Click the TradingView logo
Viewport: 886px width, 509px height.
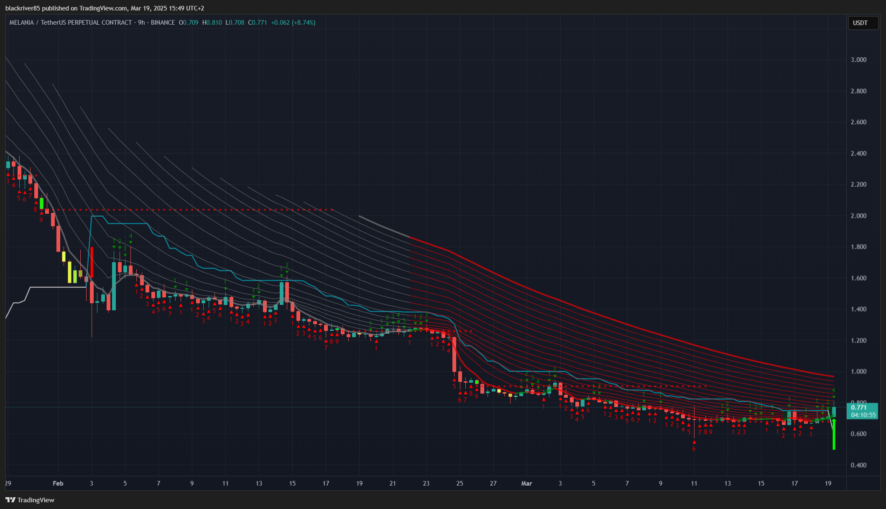pos(30,500)
